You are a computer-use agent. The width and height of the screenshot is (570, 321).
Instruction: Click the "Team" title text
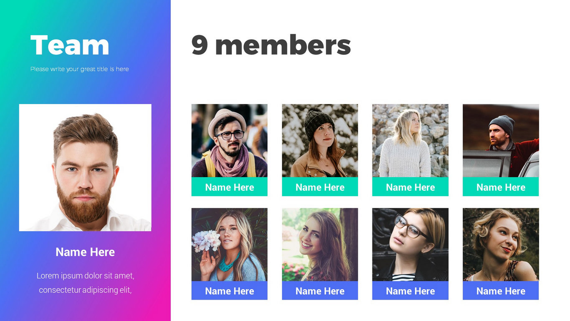pyautogui.click(x=70, y=45)
